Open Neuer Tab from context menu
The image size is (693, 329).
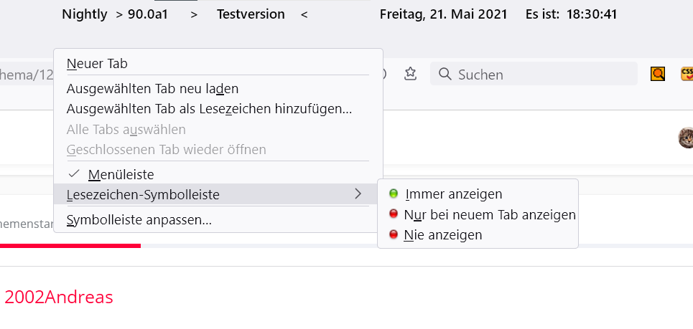[x=97, y=63]
